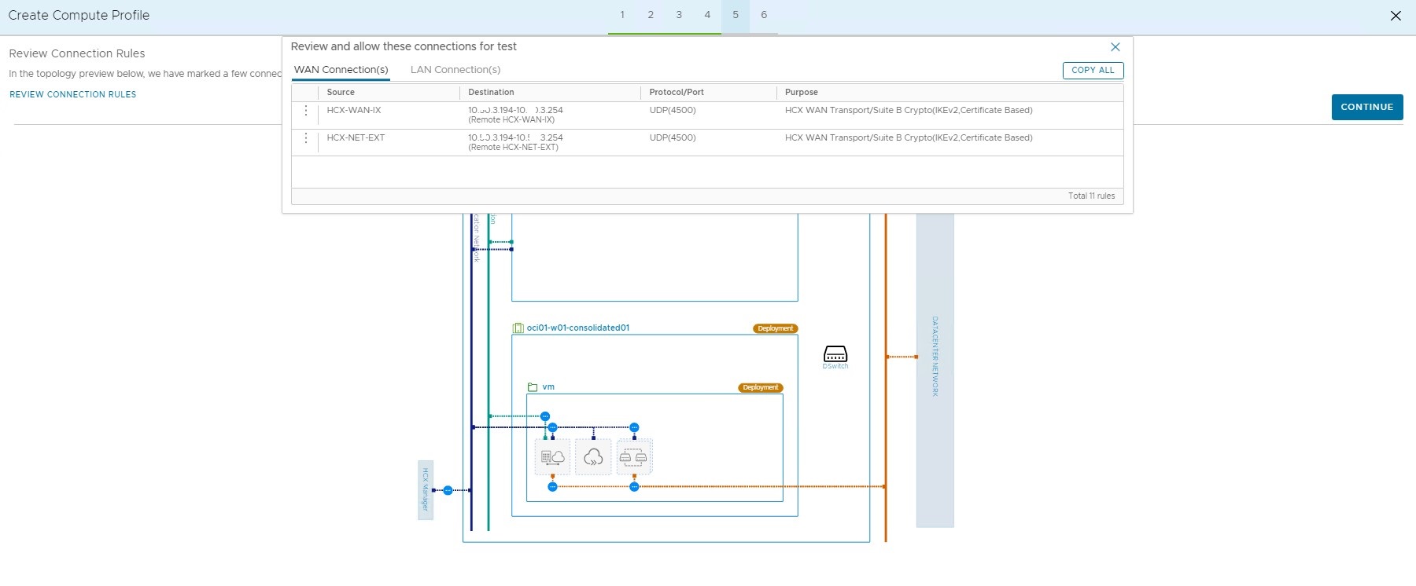
Task: Click blue dot on the teal dotted line
Action: click(545, 416)
